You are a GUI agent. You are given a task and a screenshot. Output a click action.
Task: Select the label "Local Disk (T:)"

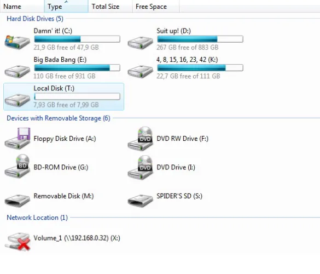click(54, 88)
